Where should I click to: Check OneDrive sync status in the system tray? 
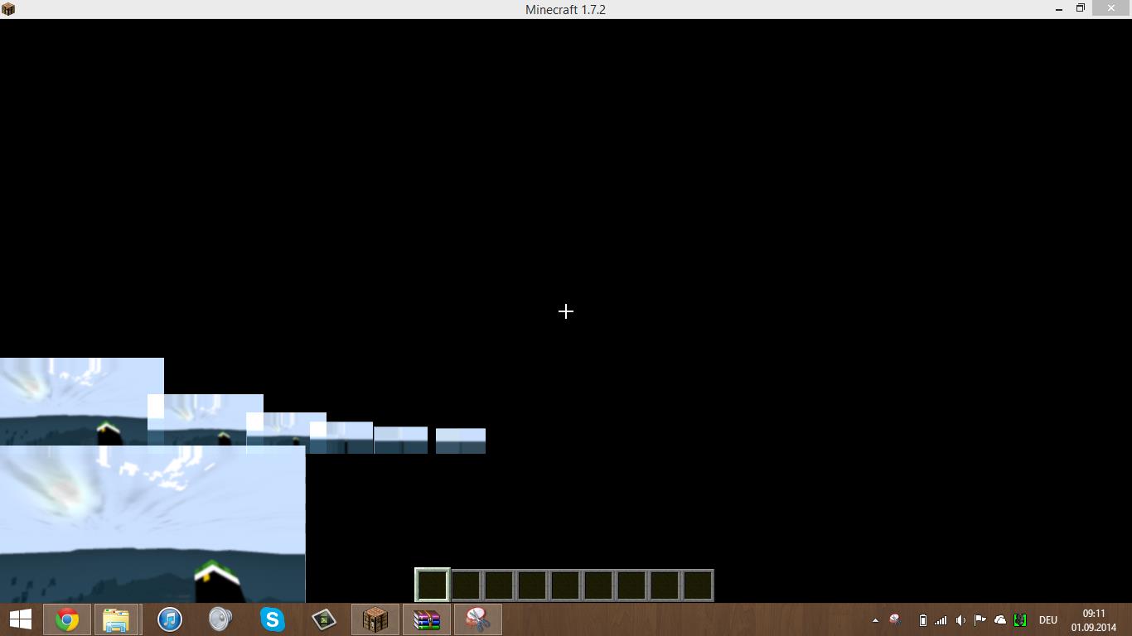coord(999,619)
